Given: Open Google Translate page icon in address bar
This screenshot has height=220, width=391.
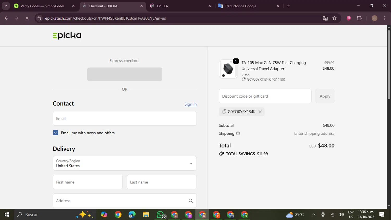Looking at the screenshot, I should [325, 18].
